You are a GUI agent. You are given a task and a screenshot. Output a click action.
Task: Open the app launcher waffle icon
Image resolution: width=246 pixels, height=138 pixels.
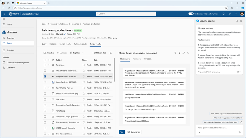[x=4, y=14]
